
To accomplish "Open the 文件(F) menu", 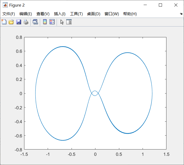I will (x=9, y=14).
